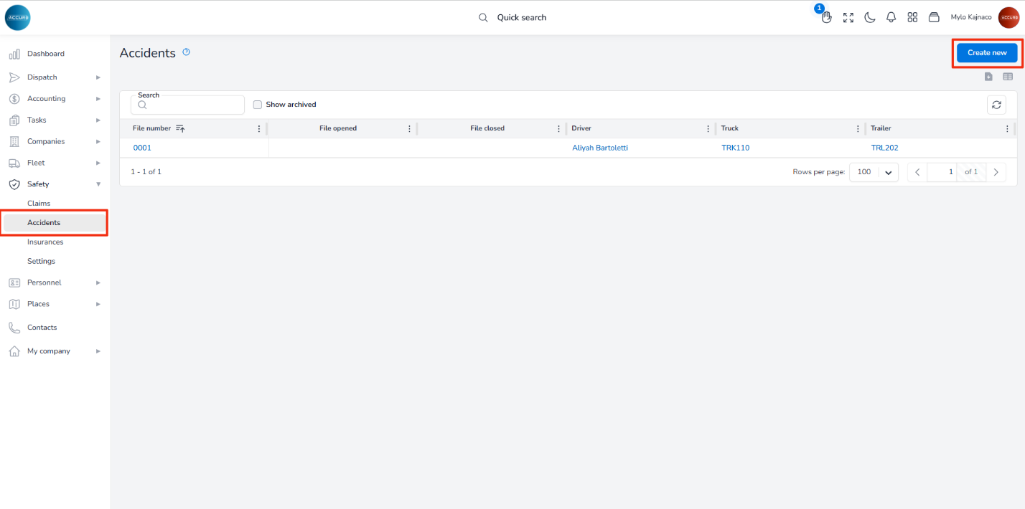The image size is (1025, 509).
Task: Open driver Aliyah Bartoletti link
Action: (600, 148)
